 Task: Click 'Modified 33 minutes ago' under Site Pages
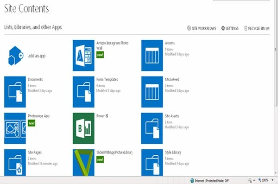pos(43,164)
